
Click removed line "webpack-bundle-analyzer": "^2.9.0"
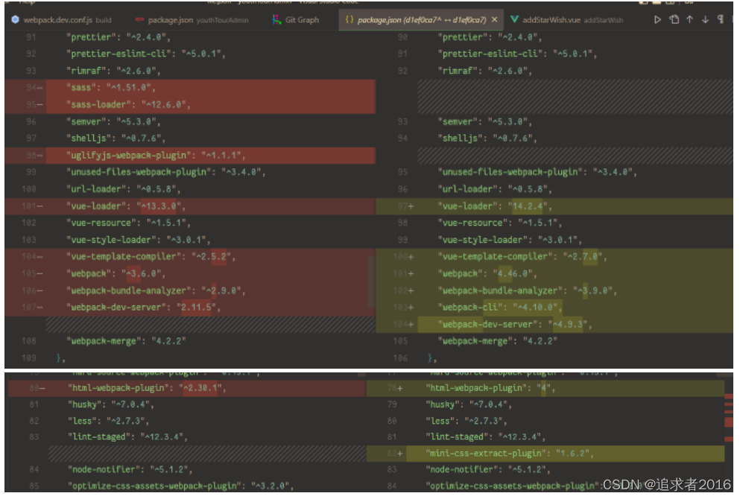156,290
